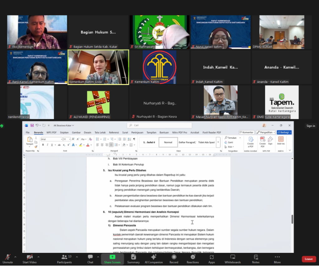Open the Referensi ribbon tab
The height and width of the screenshot is (268, 319).
[x=114, y=132]
